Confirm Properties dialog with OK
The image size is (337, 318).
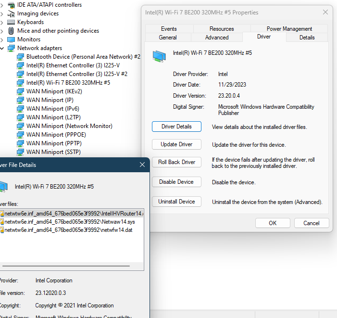(x=273, y=223)
